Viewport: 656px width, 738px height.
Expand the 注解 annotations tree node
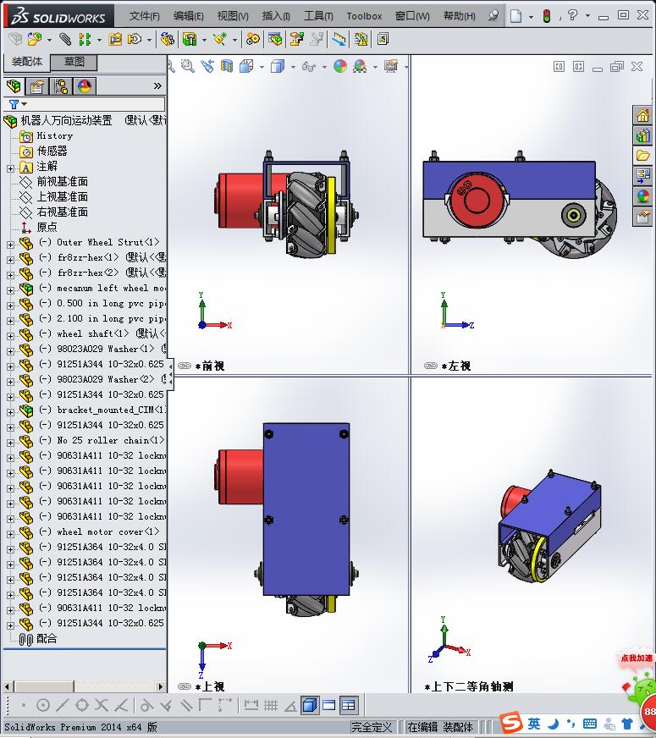point(10,168)
